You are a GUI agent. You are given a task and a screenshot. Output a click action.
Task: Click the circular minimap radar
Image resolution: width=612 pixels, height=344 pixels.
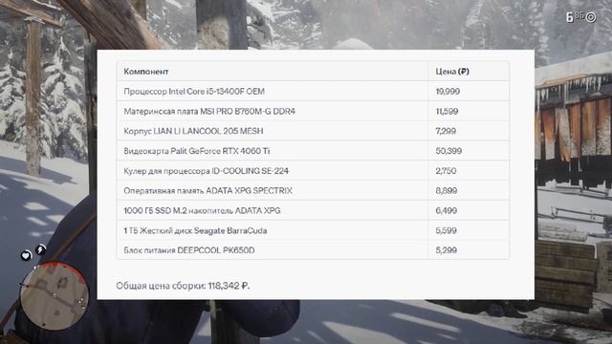pyautogui.click(x=55, y=295)
